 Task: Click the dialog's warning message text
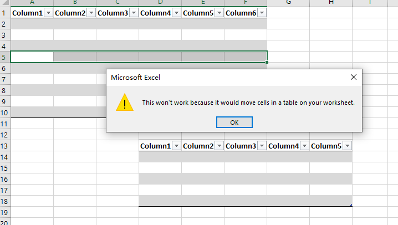(x=248, y=103)
